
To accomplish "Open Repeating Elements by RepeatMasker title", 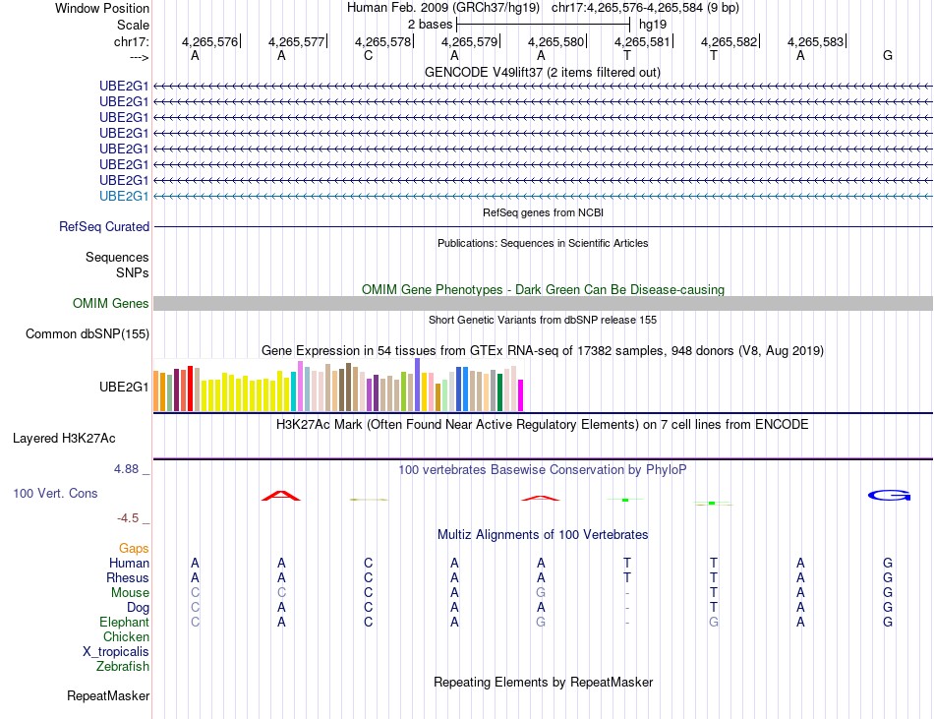I will click(544, 682).
